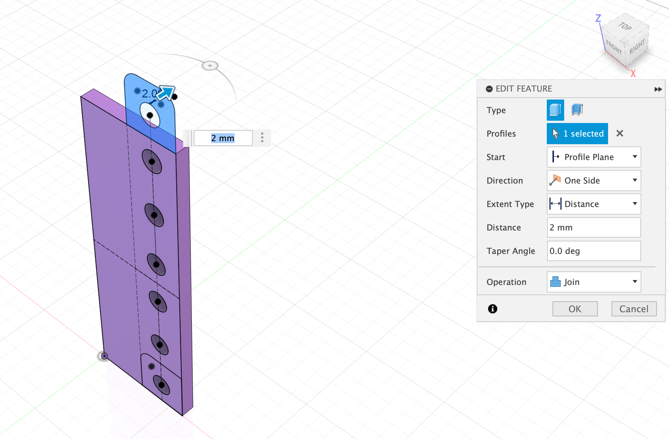Open the info icon in dialog
Viewport: 669px width, 439px height.
tap(492, 309)
